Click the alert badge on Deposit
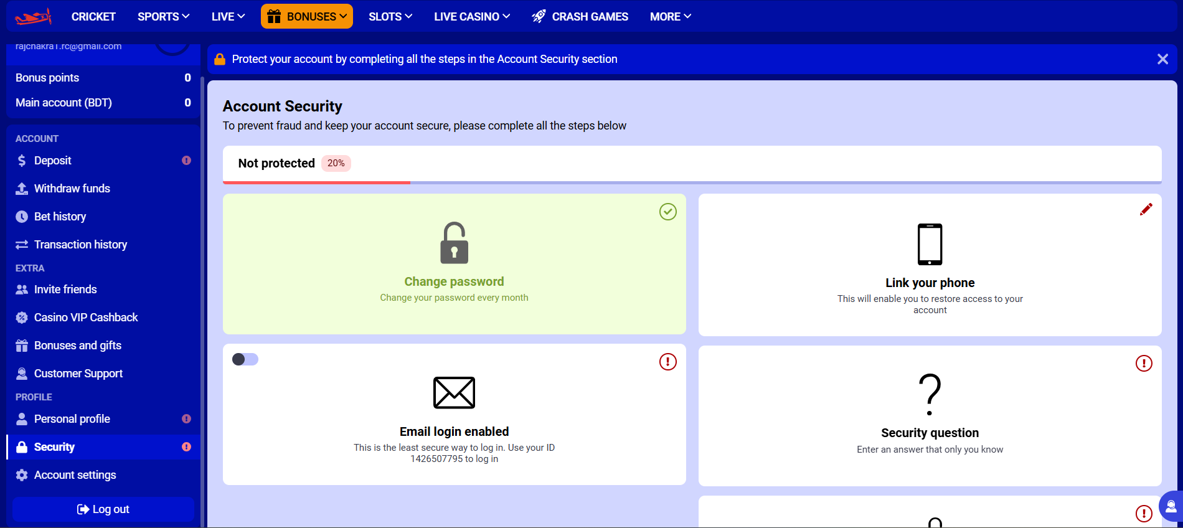Viewport: 1183px width, 528px height. (x=186, y=161)
